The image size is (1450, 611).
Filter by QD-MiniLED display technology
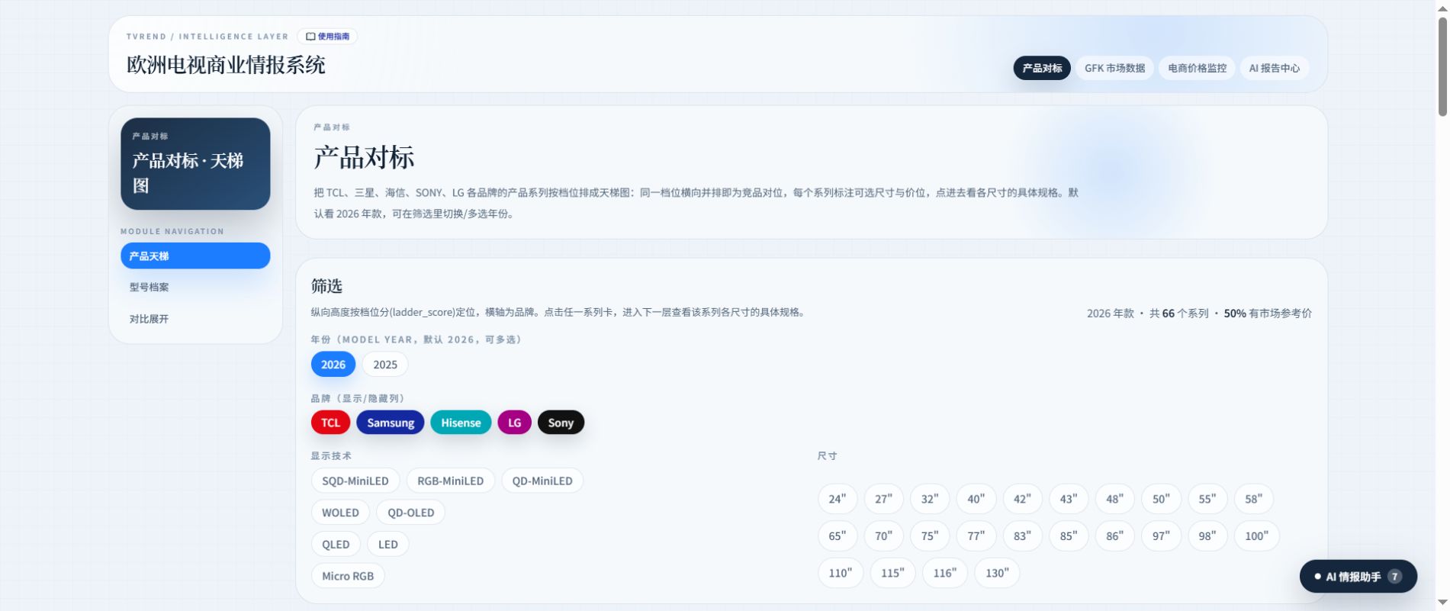(542, 481)
